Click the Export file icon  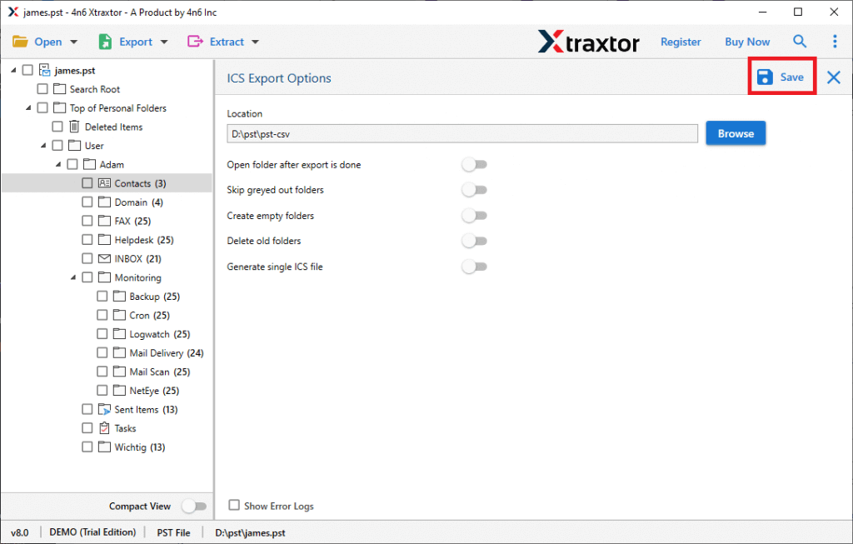click(105, 42)
